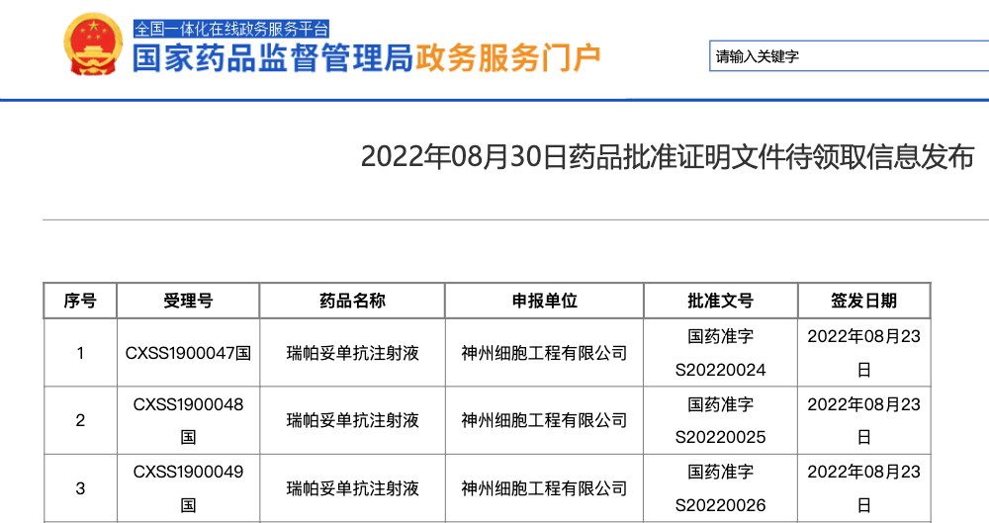
Task: Click the 受理号 column header
Action: 188,301
